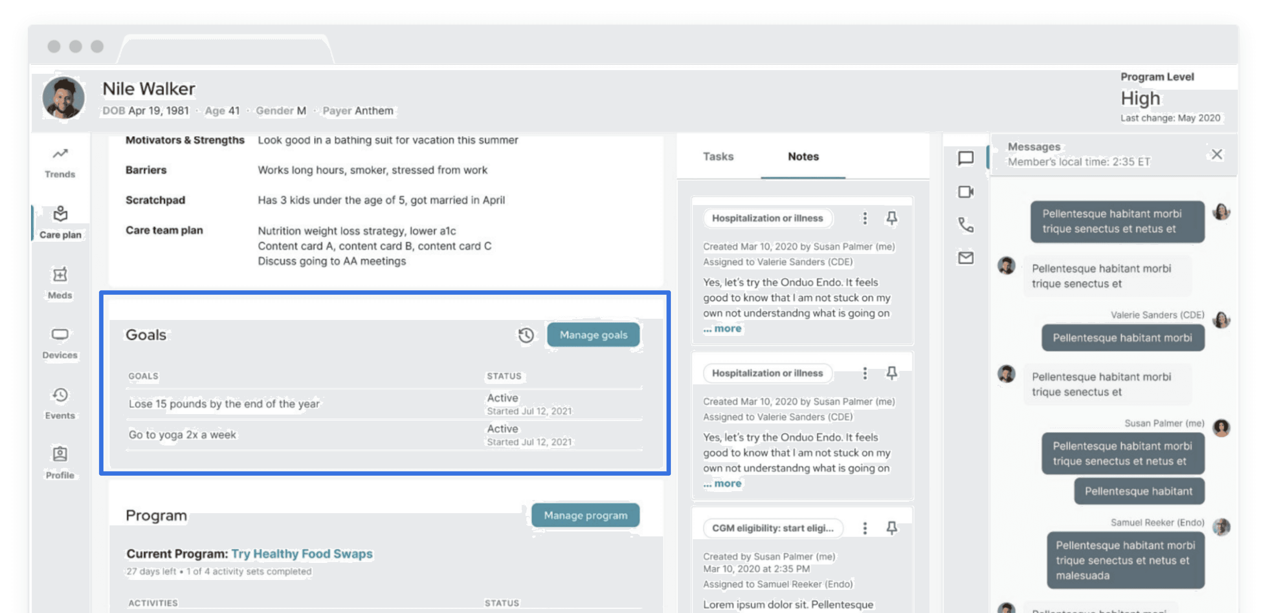The image size is (1270, 613).
Task: Select the Meds sidebar icon
Action: (x=59, y=282)
